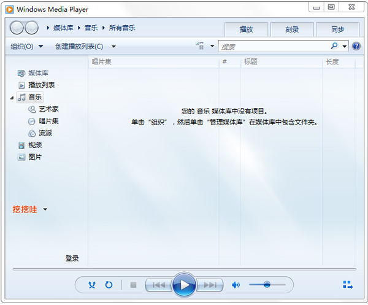Click the 登录 link

tap(72, 258)
